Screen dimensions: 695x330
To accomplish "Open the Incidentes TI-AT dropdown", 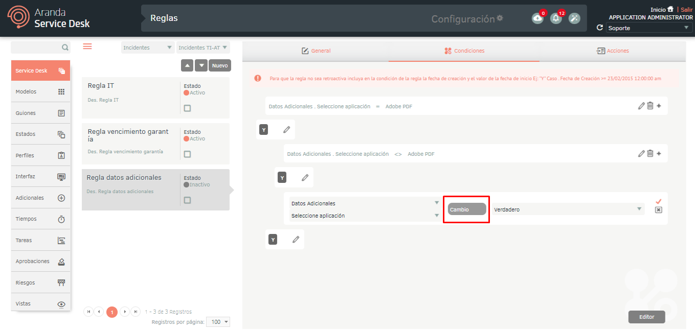I will tap(203, 48).
